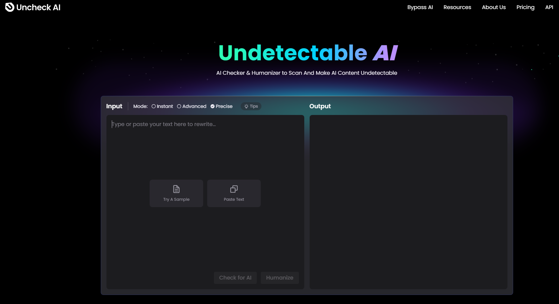The height and width of the screenshot is (304, 559).
Task: Click the AI Checker & Humanizer subtitle text
Action: [x=307, y=73]
